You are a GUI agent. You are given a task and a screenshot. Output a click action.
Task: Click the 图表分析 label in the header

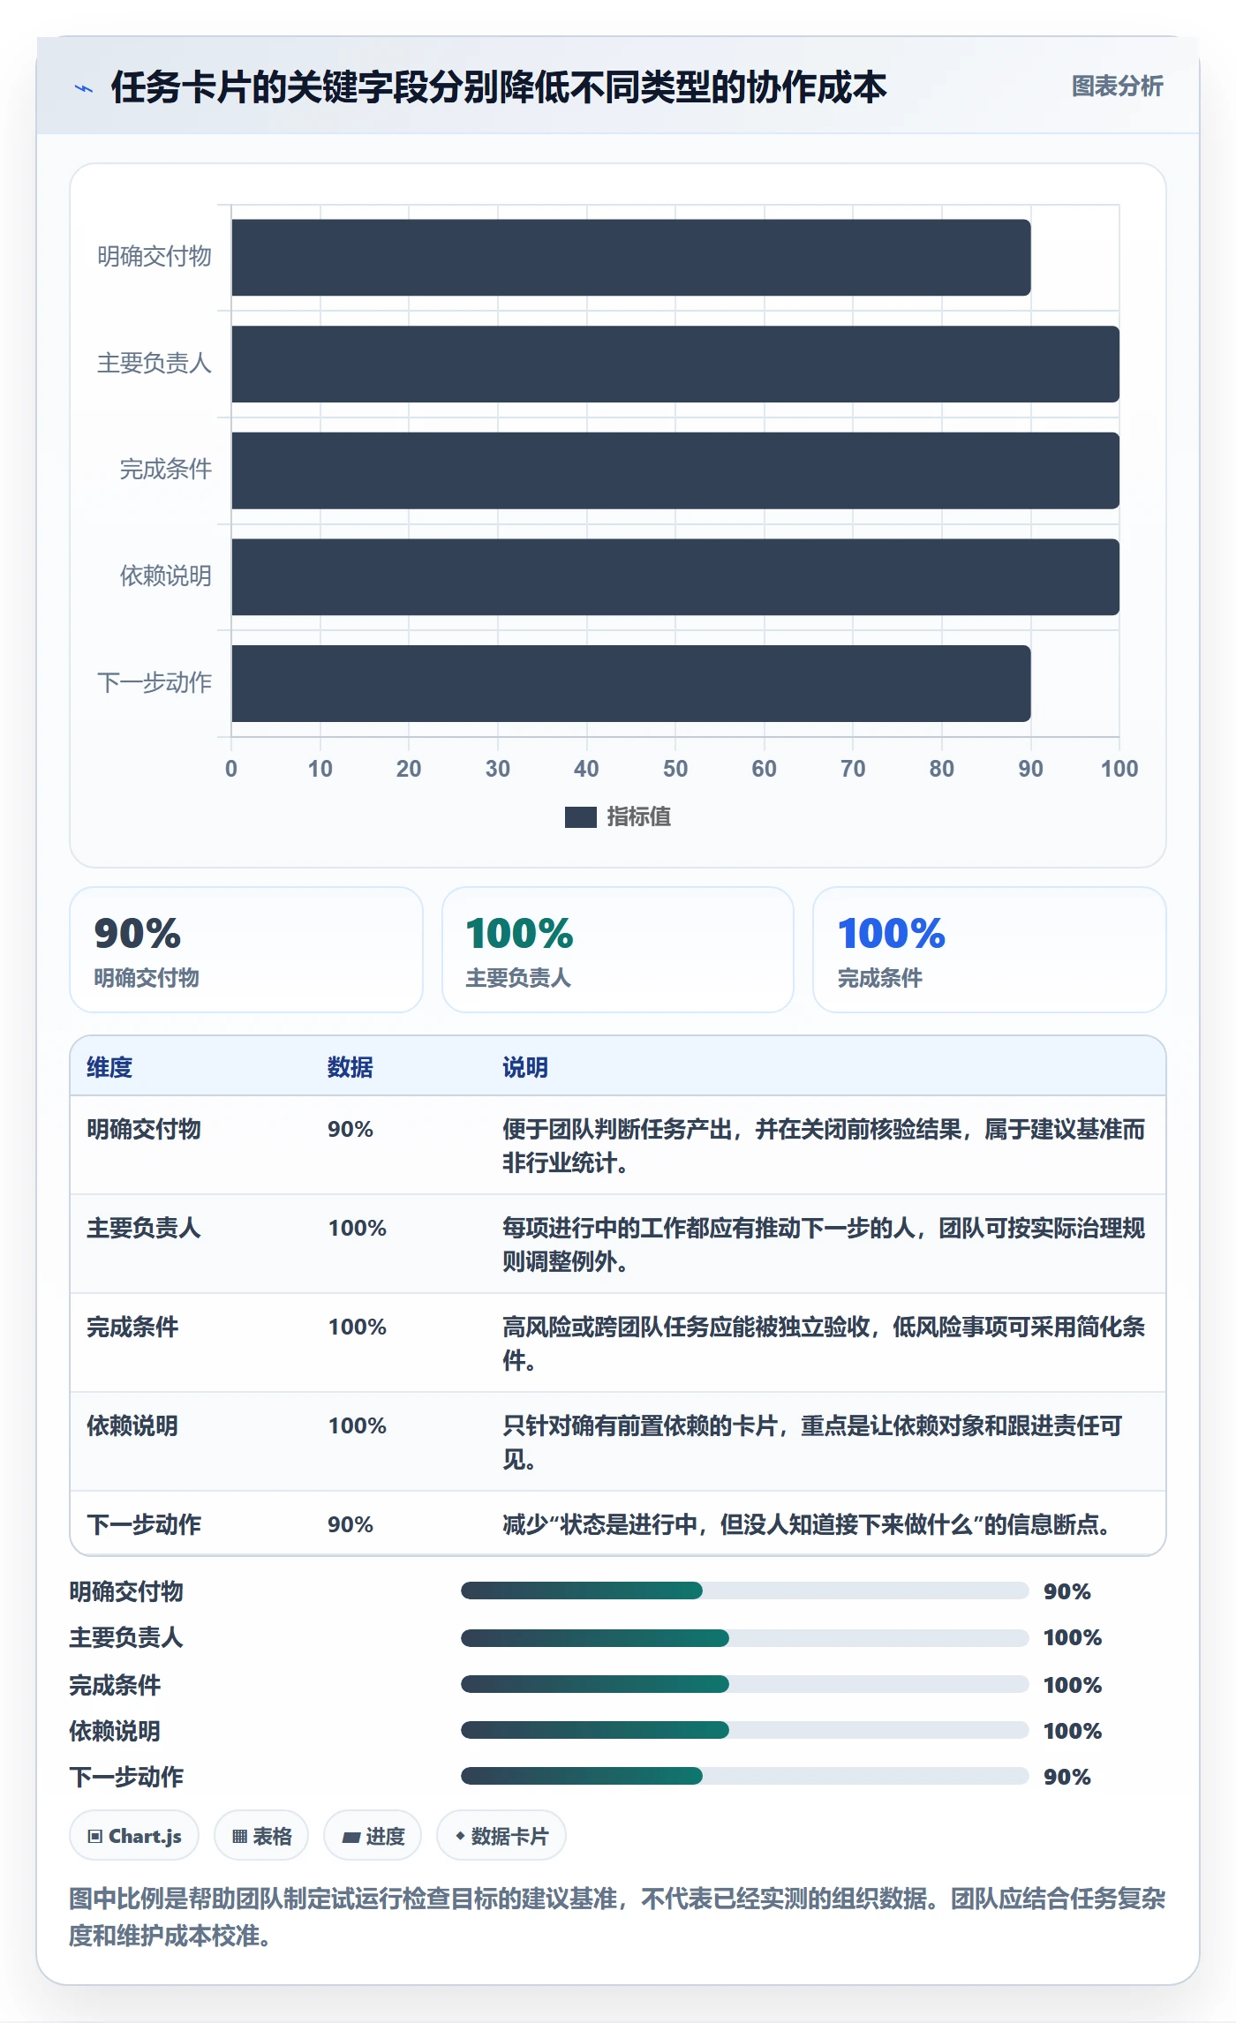1117,86
